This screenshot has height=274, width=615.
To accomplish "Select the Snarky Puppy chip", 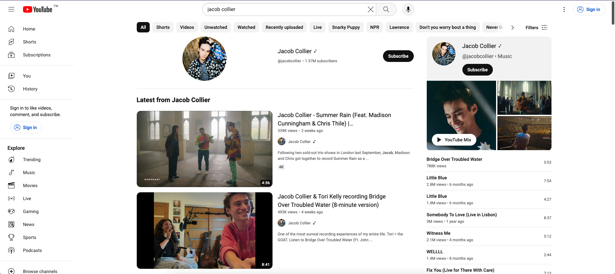I will pyautogui.click(x=346, y=27).
